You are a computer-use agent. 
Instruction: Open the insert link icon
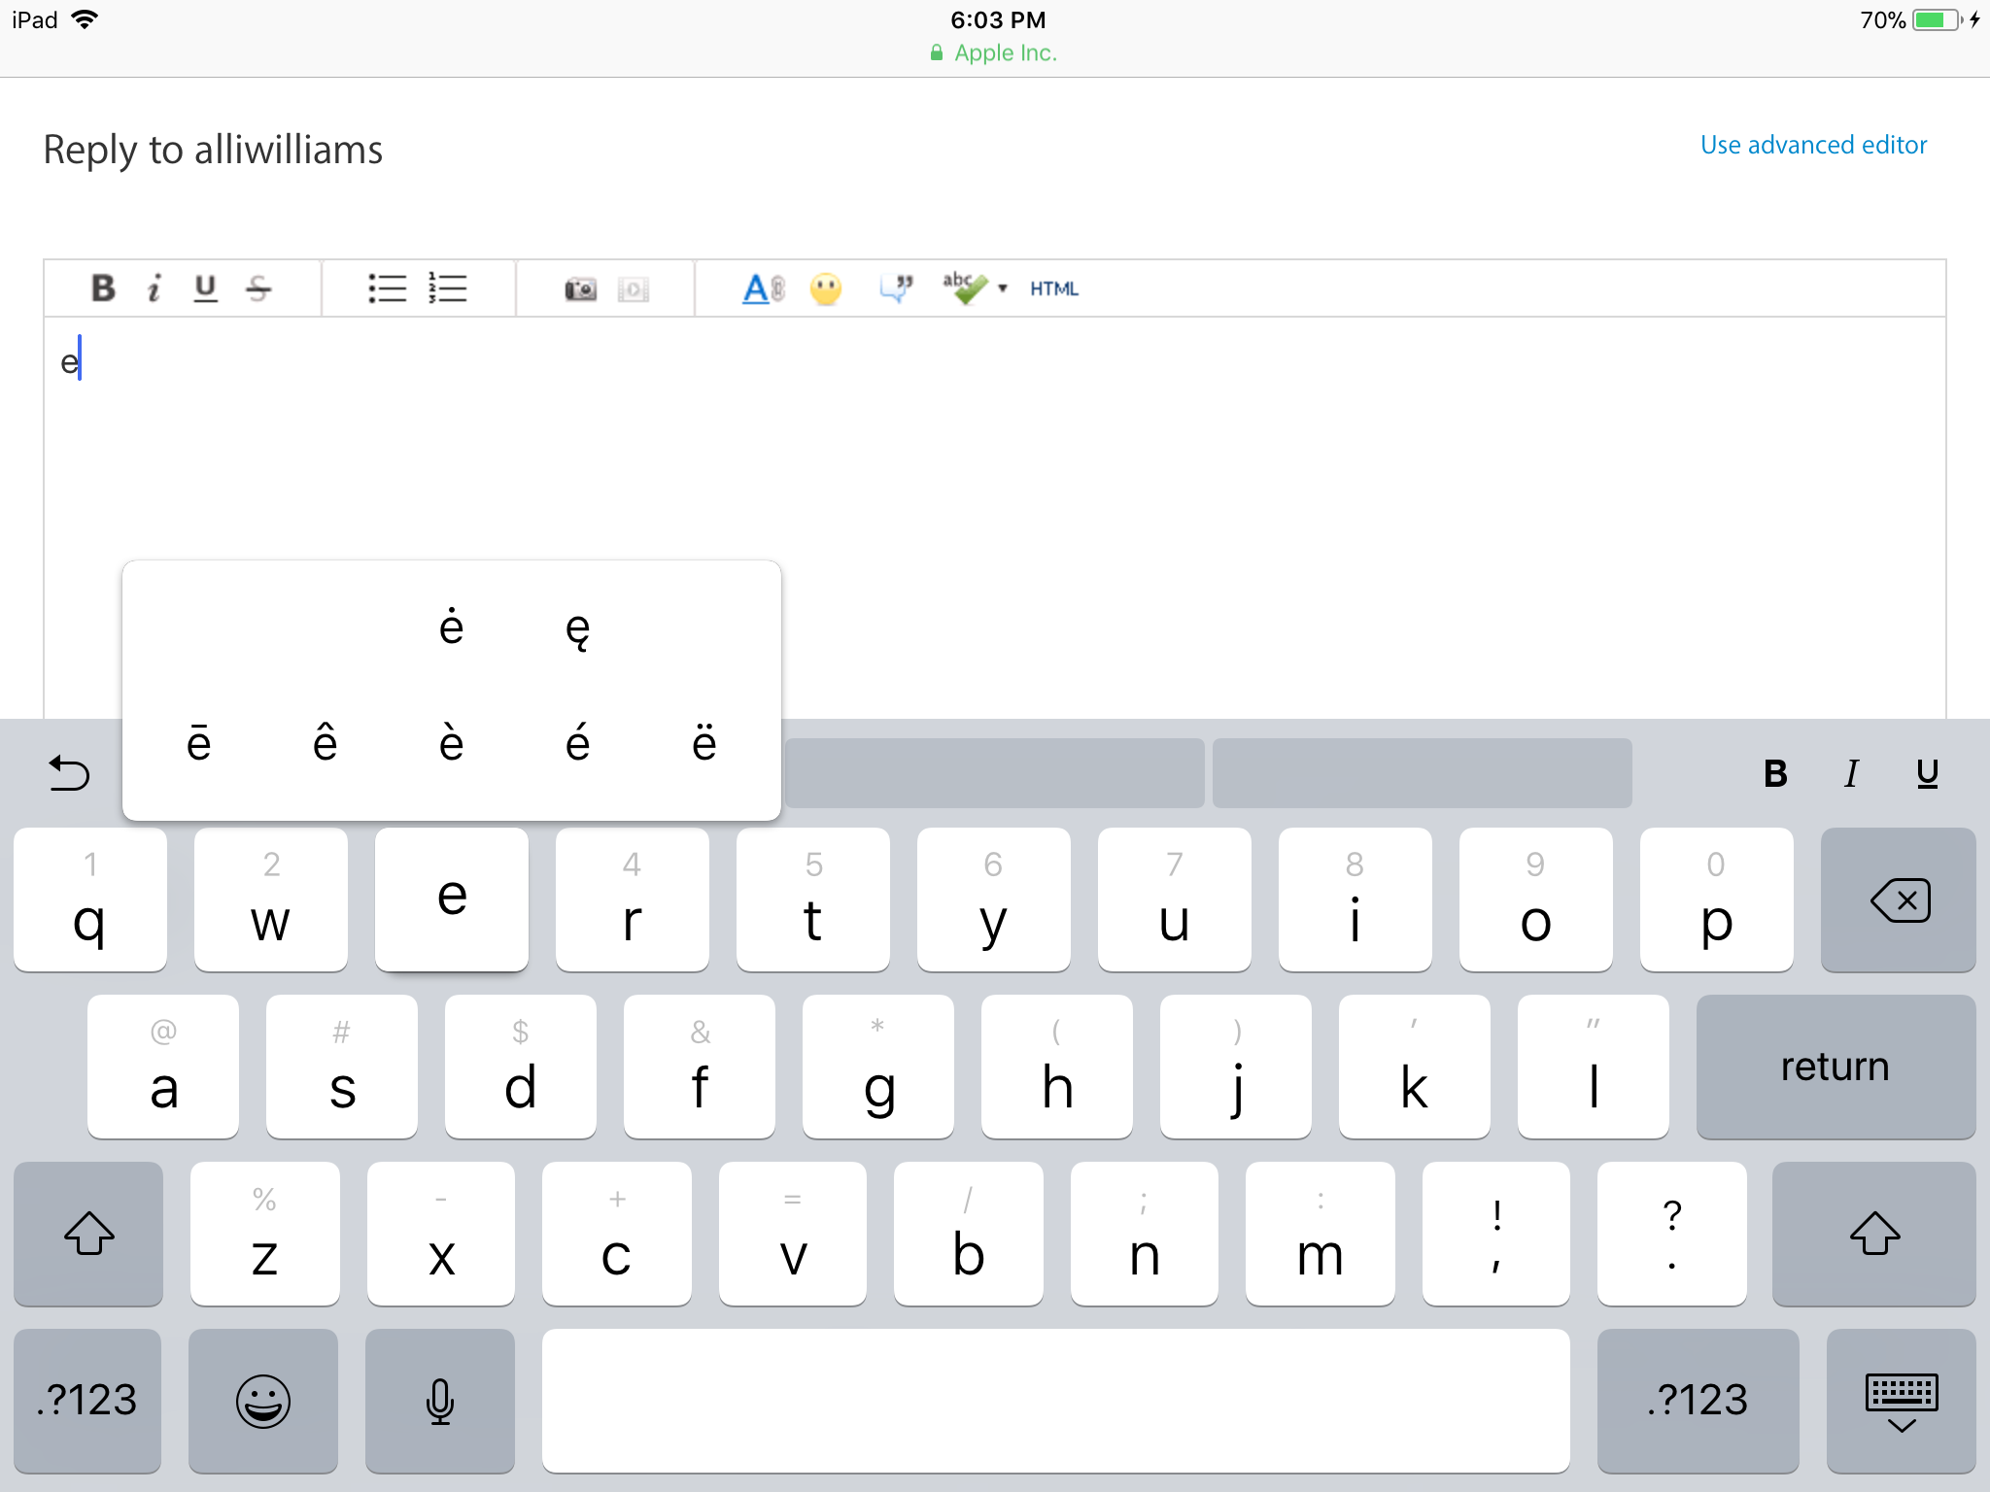click(x=763, y=288)
